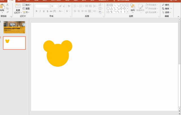
Task: Click the Format Painter brush icon
Action: (x=7, y=12)
